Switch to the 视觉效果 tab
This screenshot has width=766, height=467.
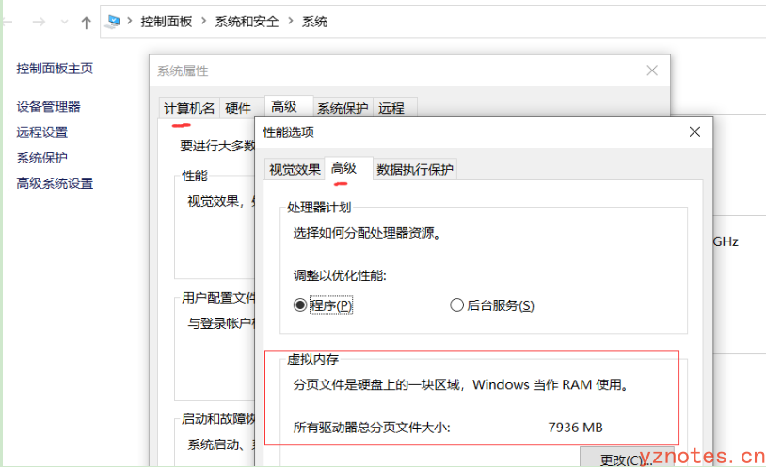pos(295,169)
